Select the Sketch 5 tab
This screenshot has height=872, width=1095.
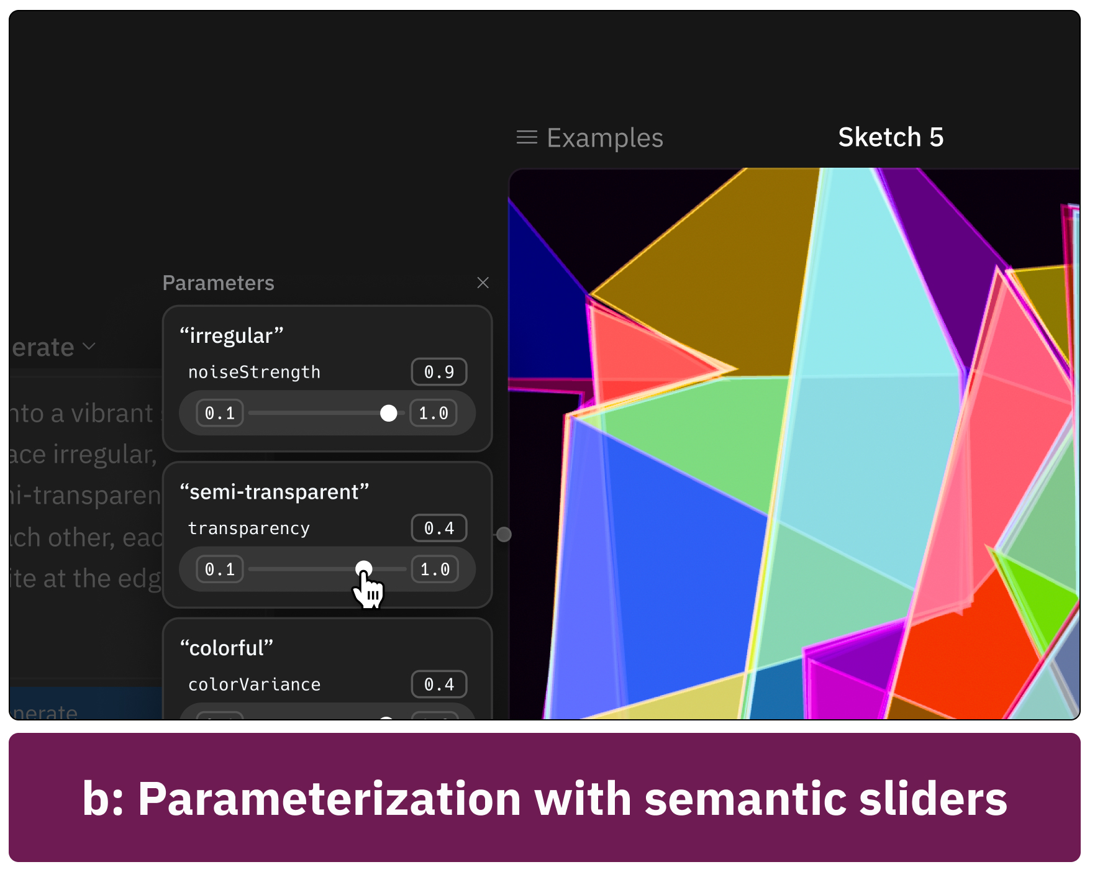tap(890, 137)
